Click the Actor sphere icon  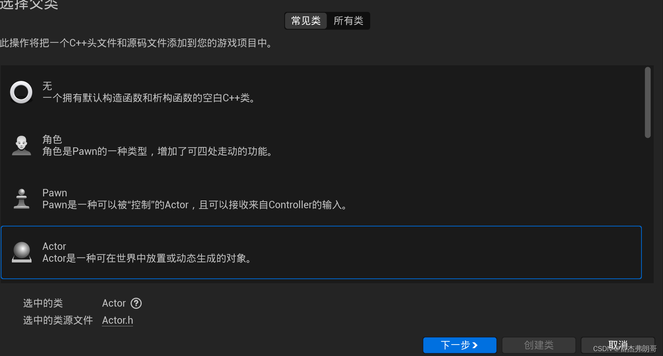pyautogui.click(x=21, y=252)
